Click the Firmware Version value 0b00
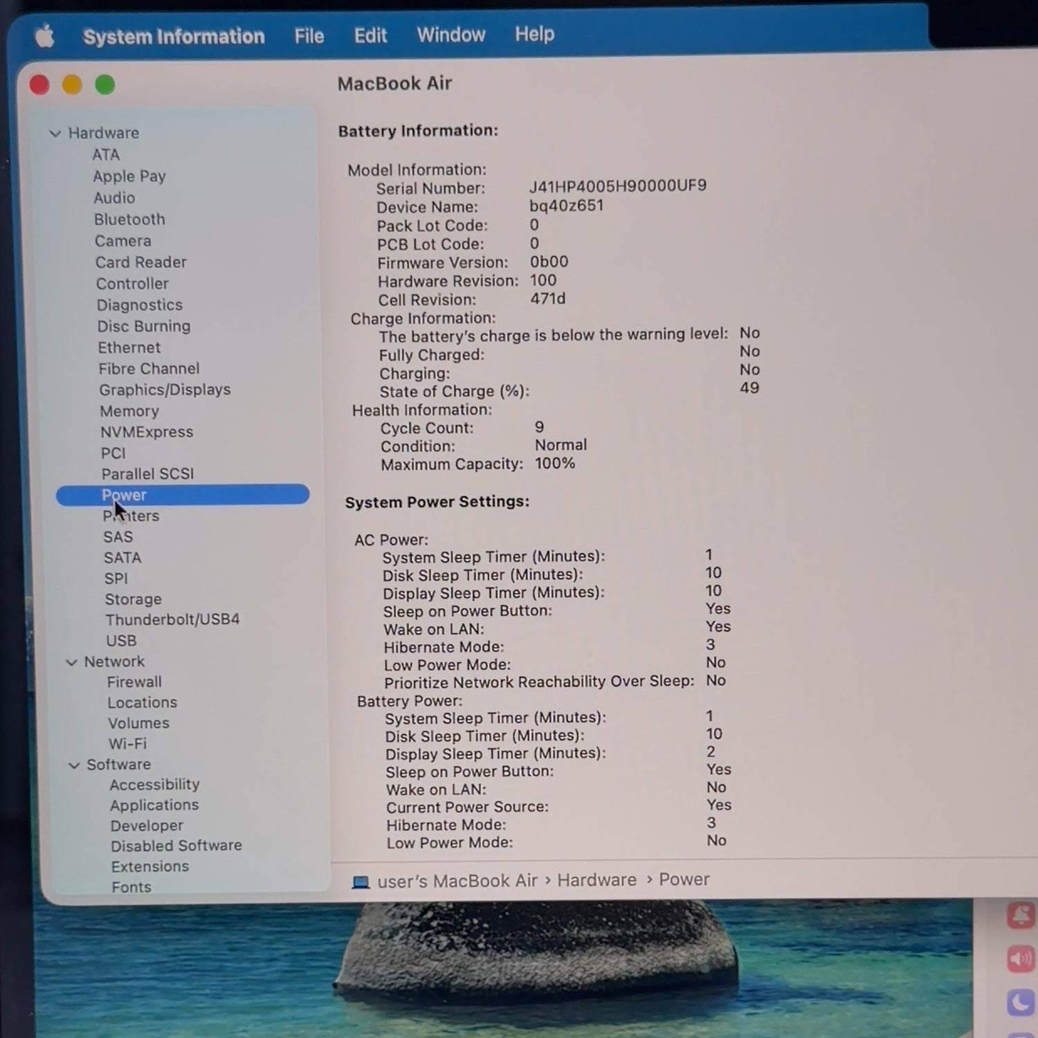Screen dimensions: 1038x1038 549,262
